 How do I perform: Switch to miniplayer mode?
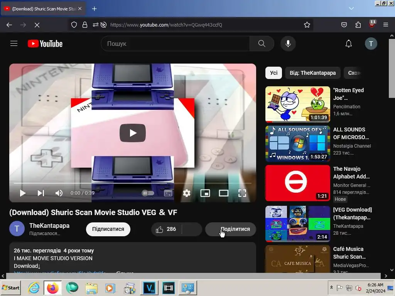(x=205, y=193)
